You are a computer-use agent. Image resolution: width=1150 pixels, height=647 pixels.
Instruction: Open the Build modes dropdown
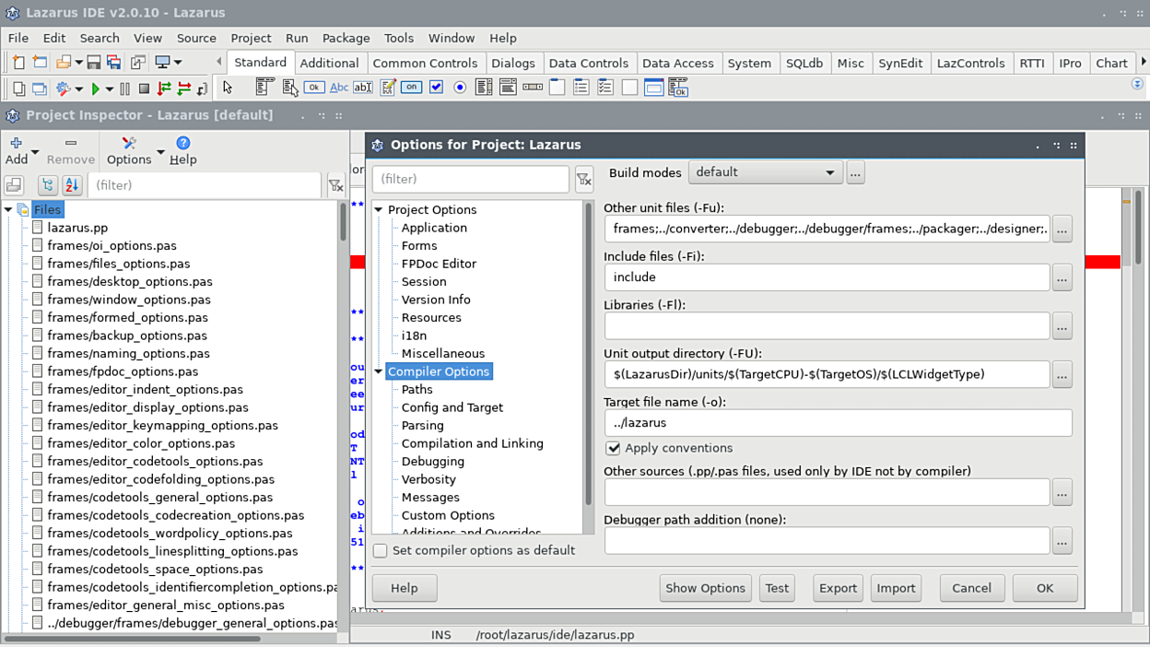point(765,172)
